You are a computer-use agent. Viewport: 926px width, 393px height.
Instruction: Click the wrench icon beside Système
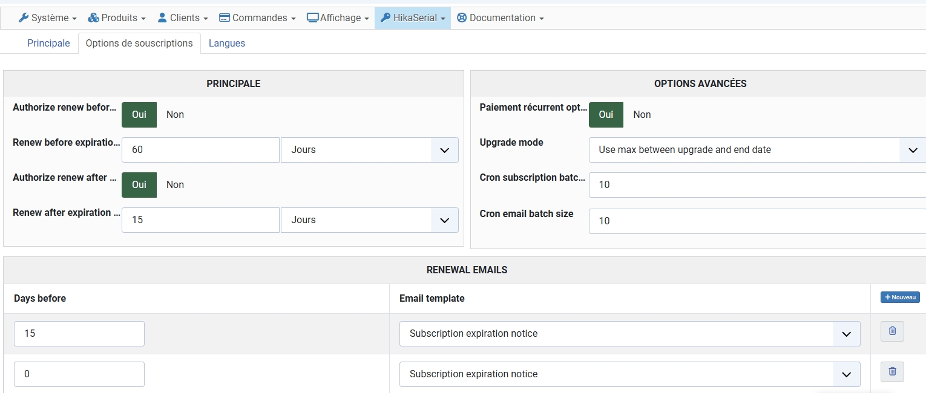[x=24, y=18]
